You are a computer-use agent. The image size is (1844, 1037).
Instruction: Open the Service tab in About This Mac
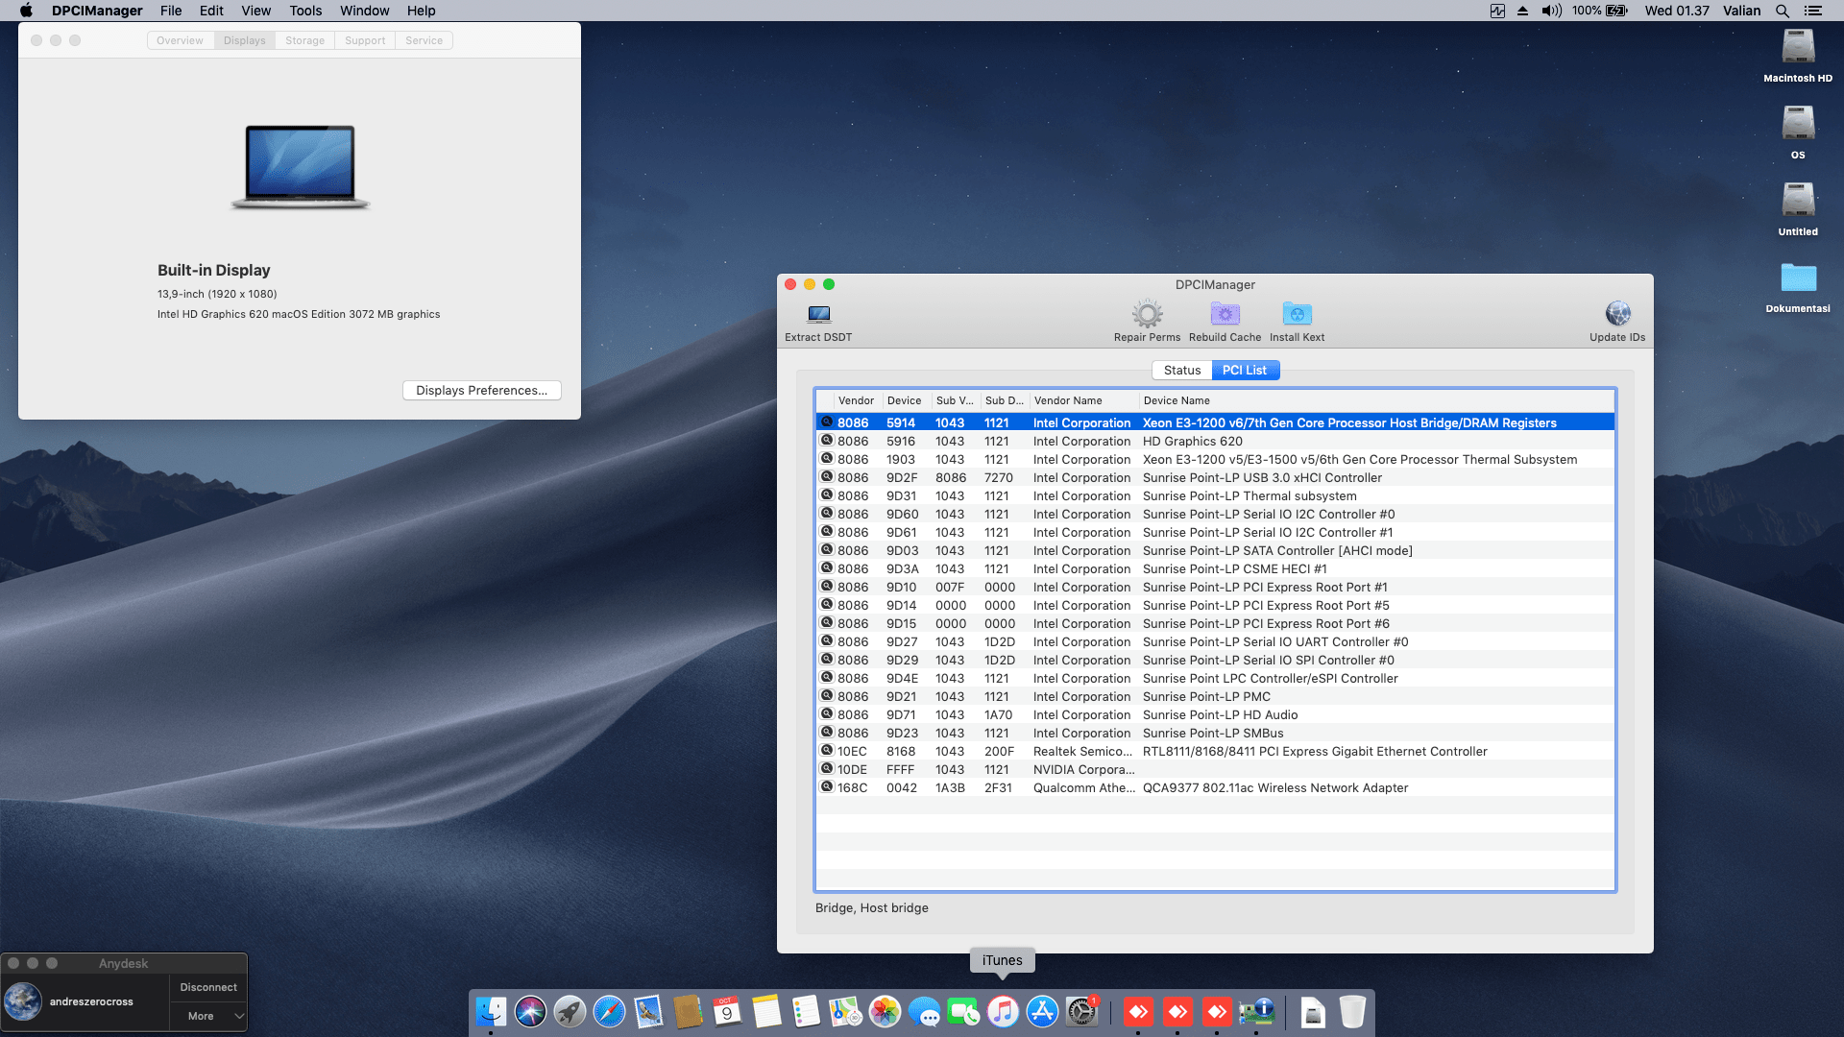coord(424,40)
